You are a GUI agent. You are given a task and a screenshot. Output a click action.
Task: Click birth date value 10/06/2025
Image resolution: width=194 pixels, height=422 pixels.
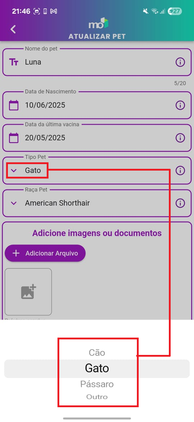45,105
